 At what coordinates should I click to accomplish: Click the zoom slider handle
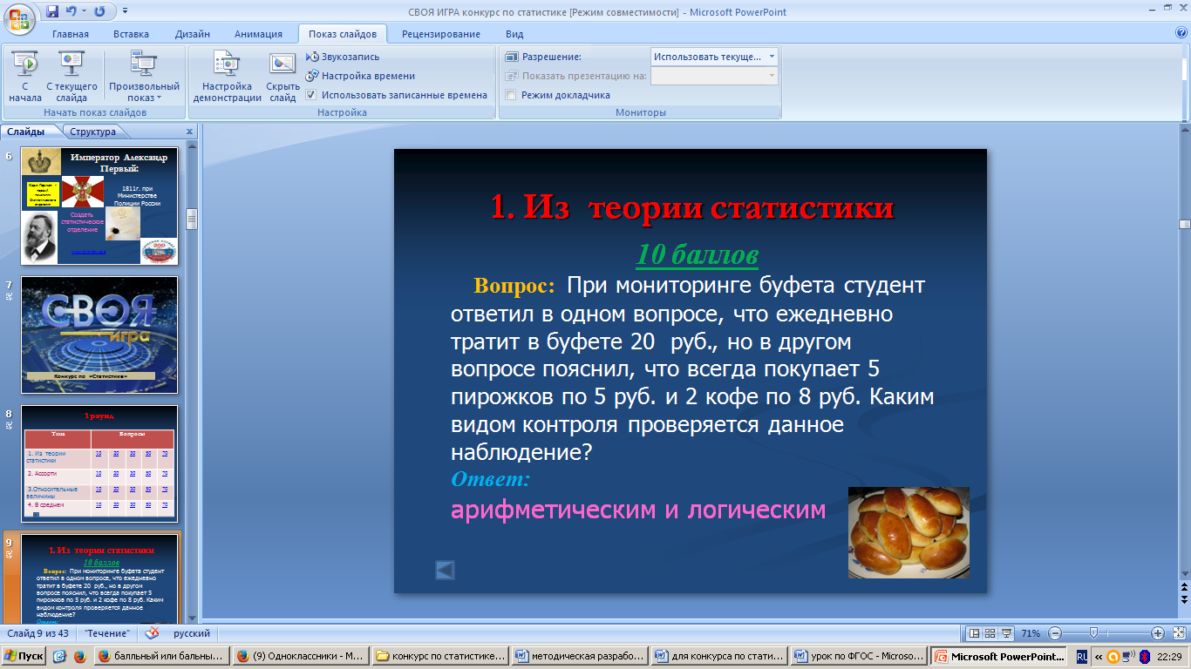[x=1092, y=633]
